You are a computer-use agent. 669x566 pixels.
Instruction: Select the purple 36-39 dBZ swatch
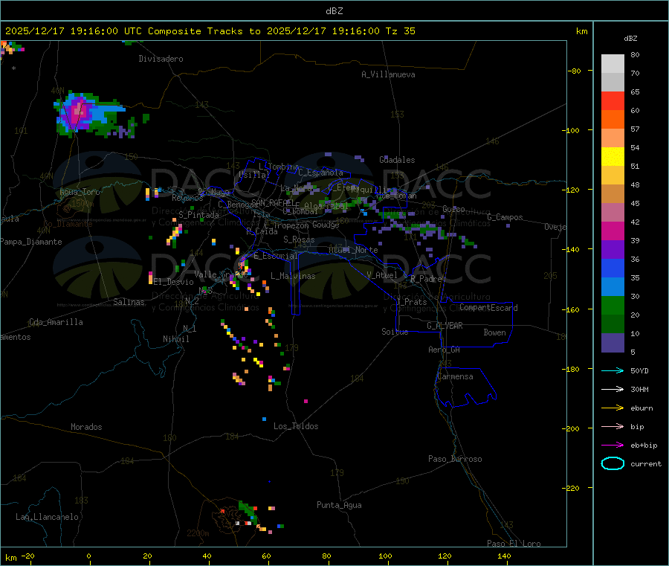[613, 250]
